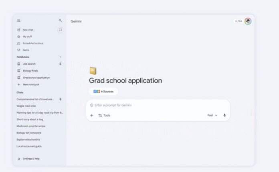279x172 pixels.
Task: Click the Grad school application notebook icon
Action: point(19,78)
